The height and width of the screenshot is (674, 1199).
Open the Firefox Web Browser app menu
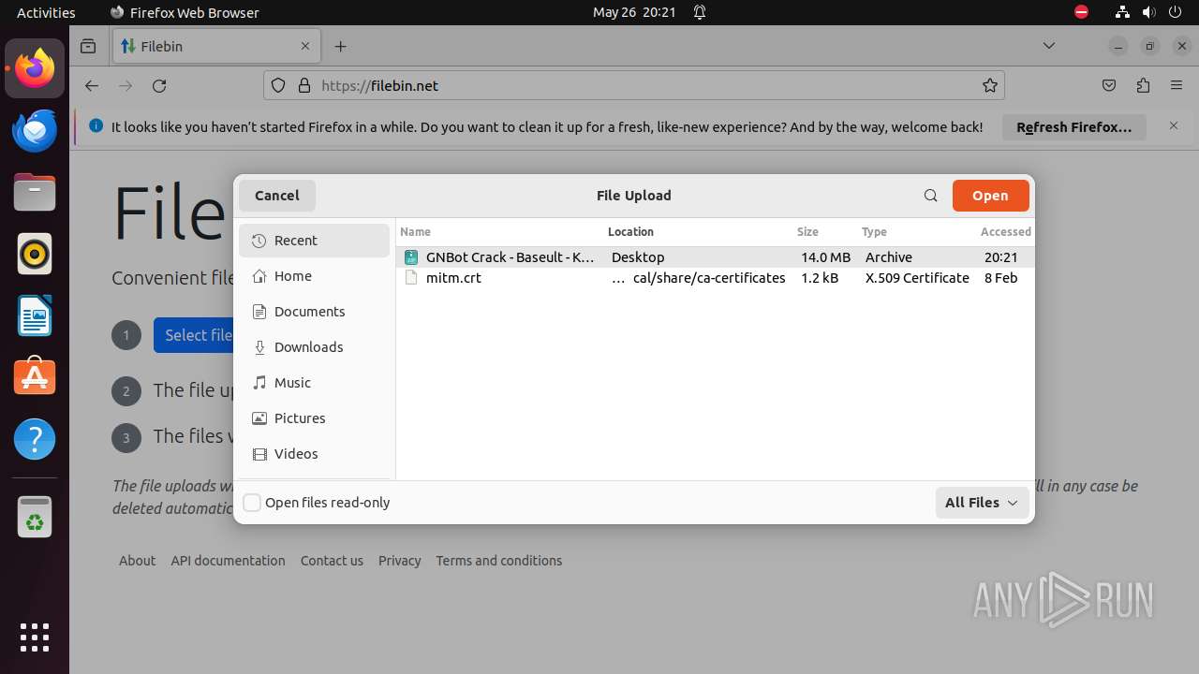coord(185,12)
